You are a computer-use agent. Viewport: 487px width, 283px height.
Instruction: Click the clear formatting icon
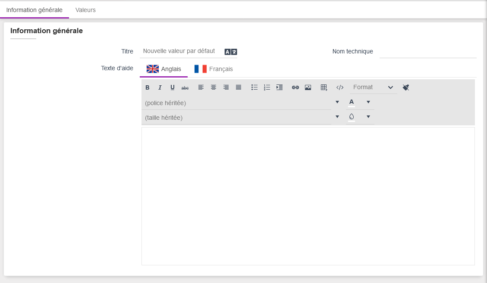[406, 87]
